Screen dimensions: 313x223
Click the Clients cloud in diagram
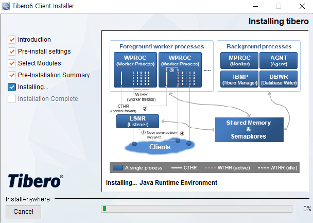160,147
